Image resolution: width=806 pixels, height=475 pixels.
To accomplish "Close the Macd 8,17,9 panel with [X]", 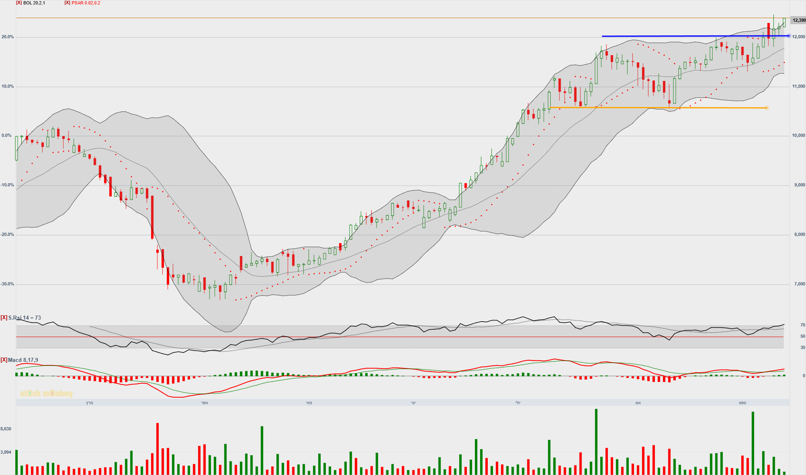I will [4, 360].
